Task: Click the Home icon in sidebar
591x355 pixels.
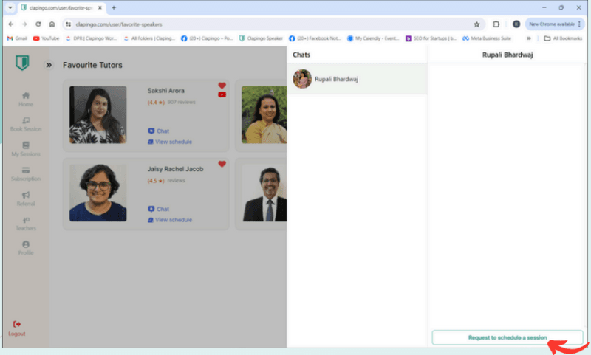Action: pyautogui.click(x=26, y=95)
